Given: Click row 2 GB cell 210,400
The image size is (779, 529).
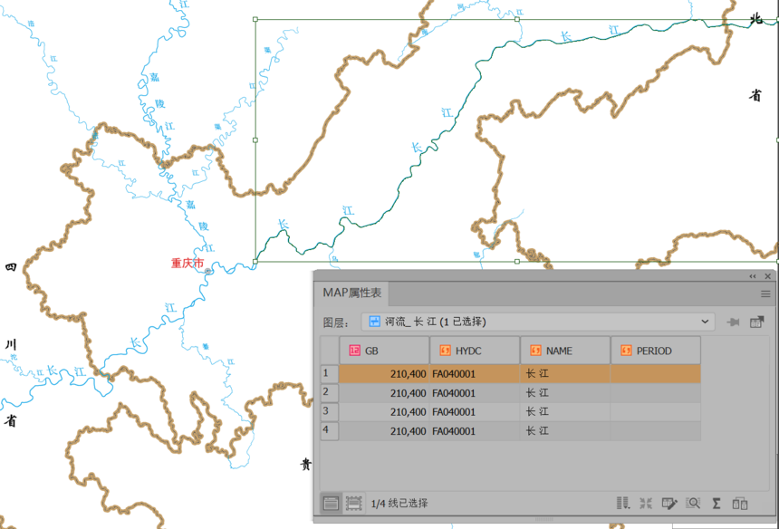Looking at the screenshot, I should point(384,393).
